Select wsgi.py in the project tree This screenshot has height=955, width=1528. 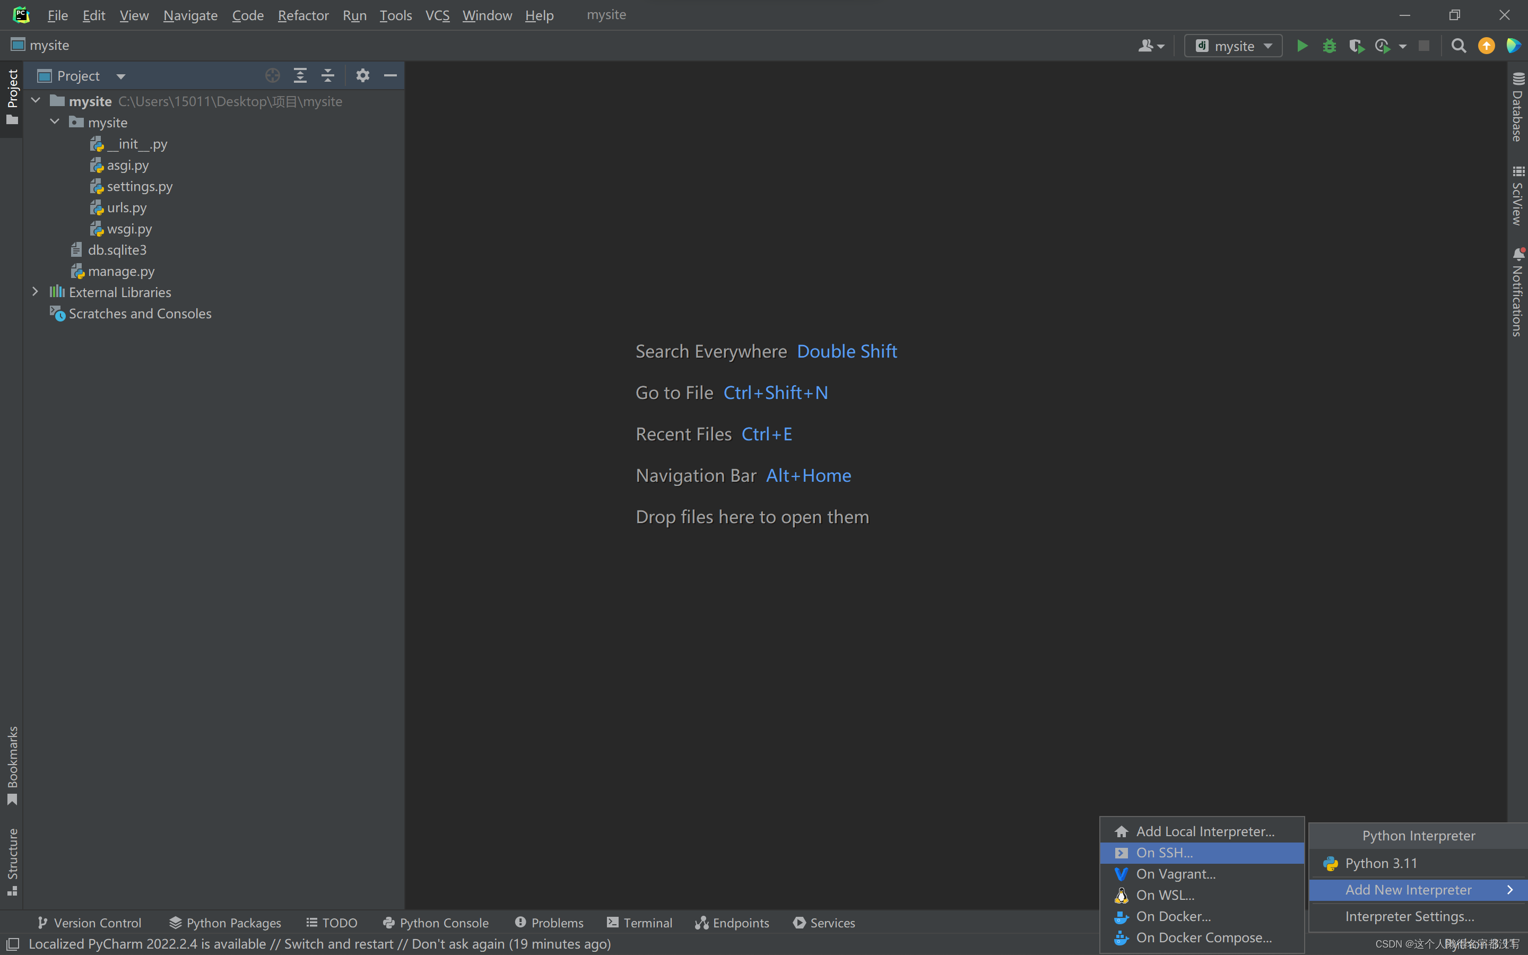121,229
